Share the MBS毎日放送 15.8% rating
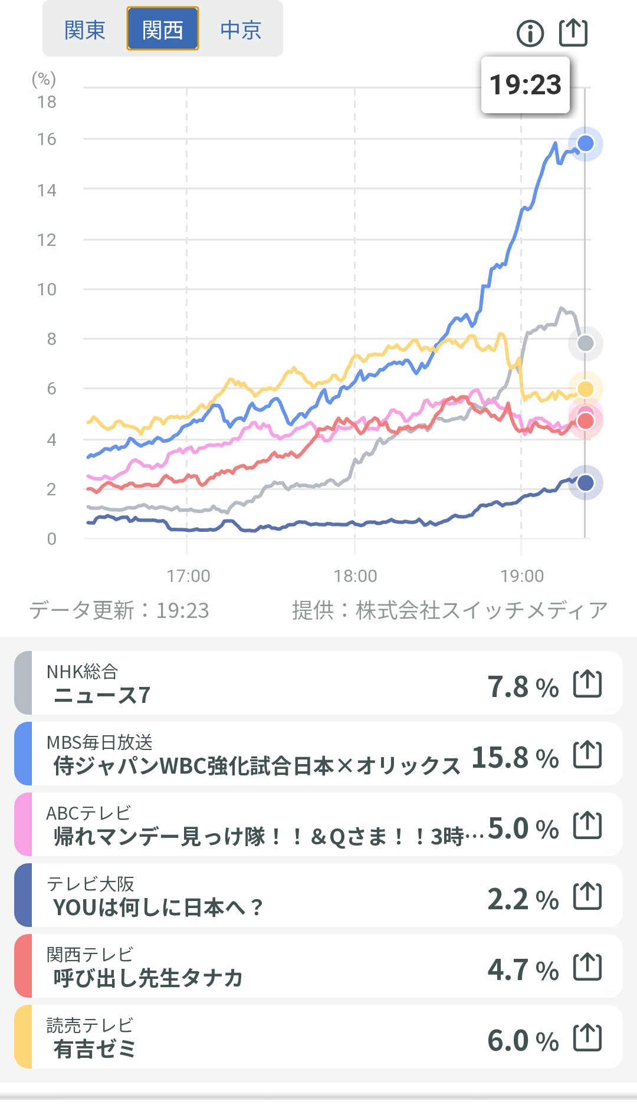Viewport: 637px width, 1118px height. [587, 755]
